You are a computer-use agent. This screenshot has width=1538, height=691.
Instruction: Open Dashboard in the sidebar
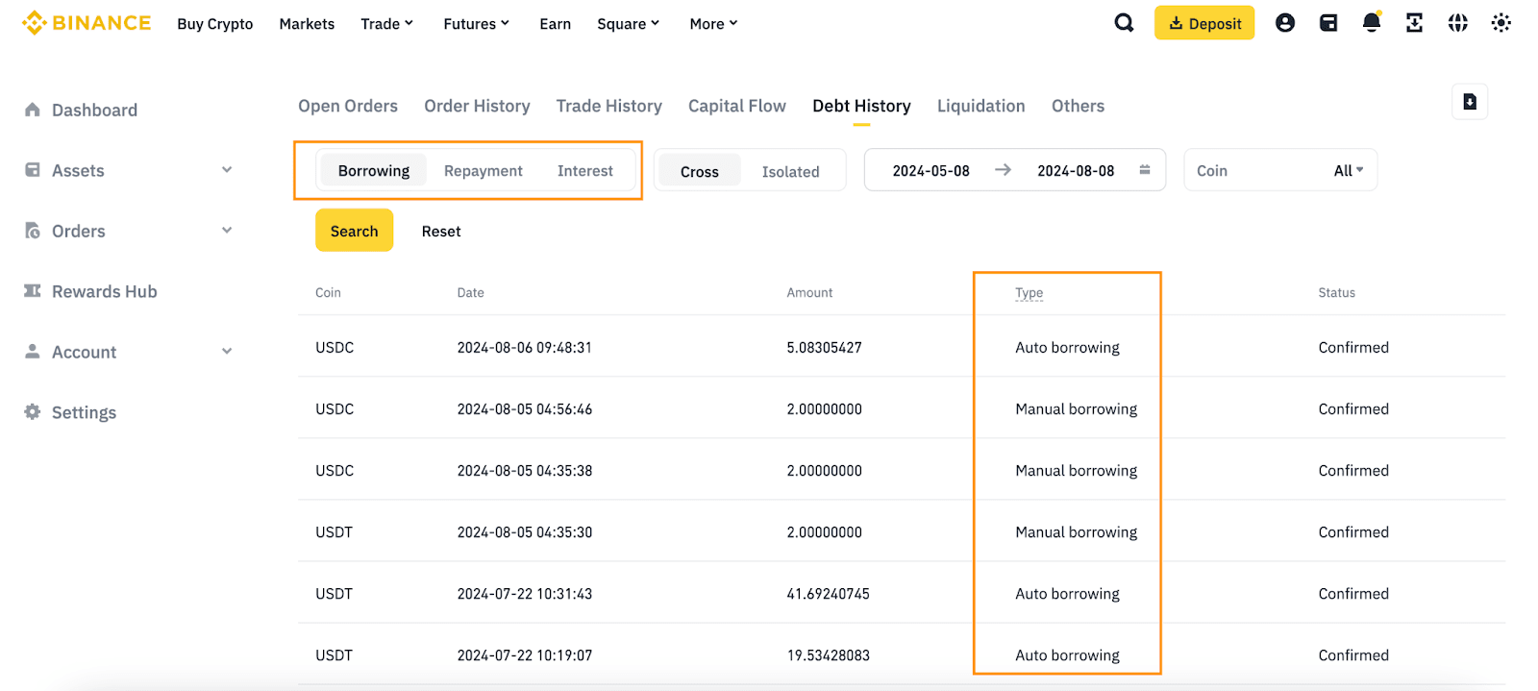(94, 111)
